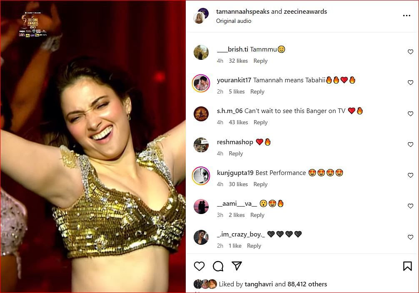Open the comment bubble icon
This screenshot has height=293, width=419.
pos(218,266)
